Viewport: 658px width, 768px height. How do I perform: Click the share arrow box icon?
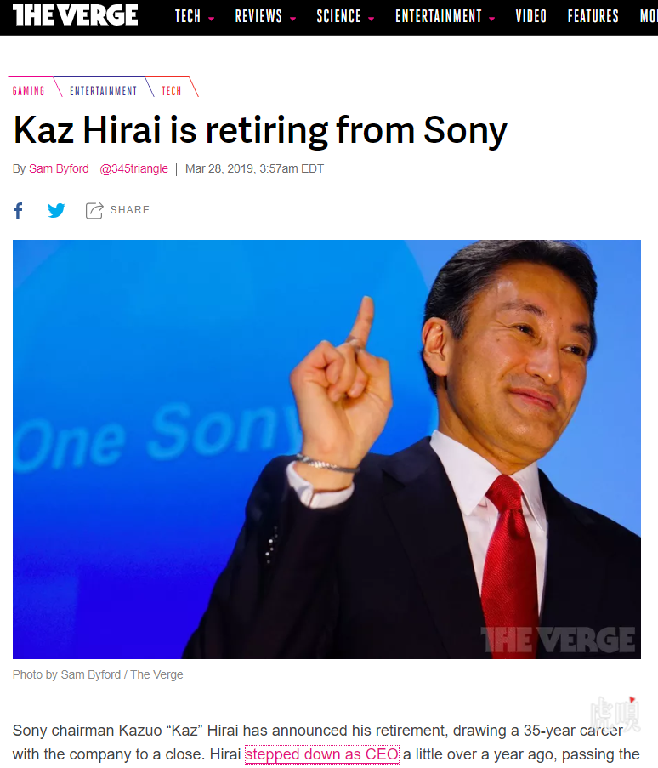pos(94,210)
